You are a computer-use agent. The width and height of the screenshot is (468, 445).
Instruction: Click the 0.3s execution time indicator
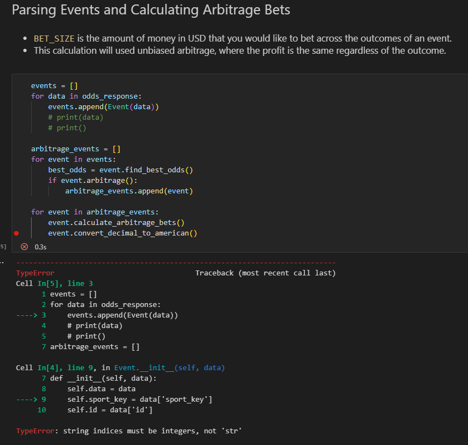(x=40, y=247)
